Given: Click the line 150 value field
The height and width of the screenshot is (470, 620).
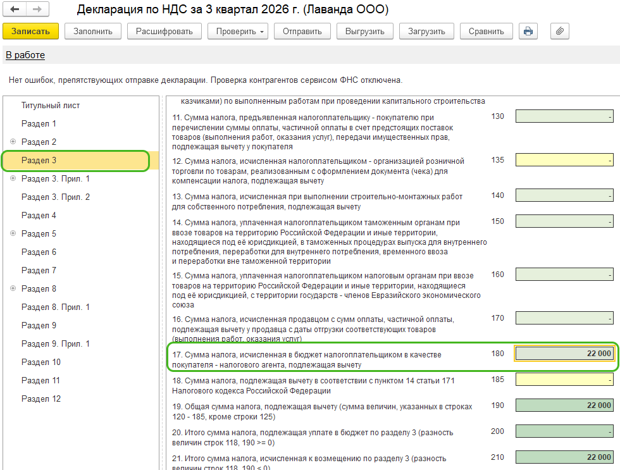Looking at the screenshot, I should (564, 221).
